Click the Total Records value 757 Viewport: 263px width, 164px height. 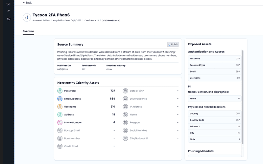[84, 69]
